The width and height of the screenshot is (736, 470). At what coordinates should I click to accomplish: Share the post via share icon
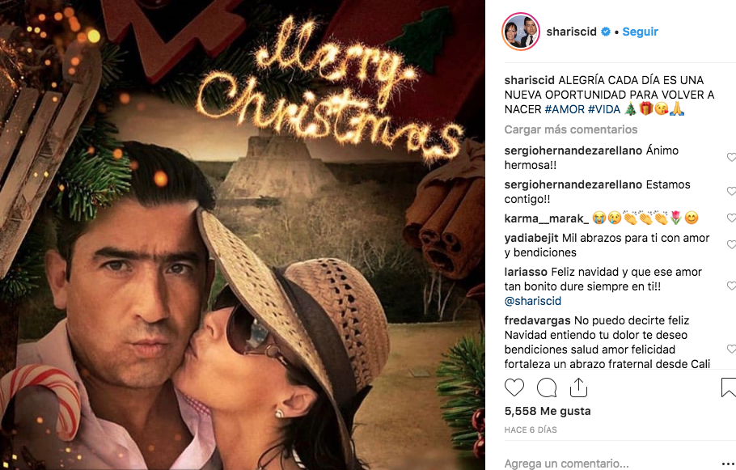pyautogui.click(x=578, y=387)
